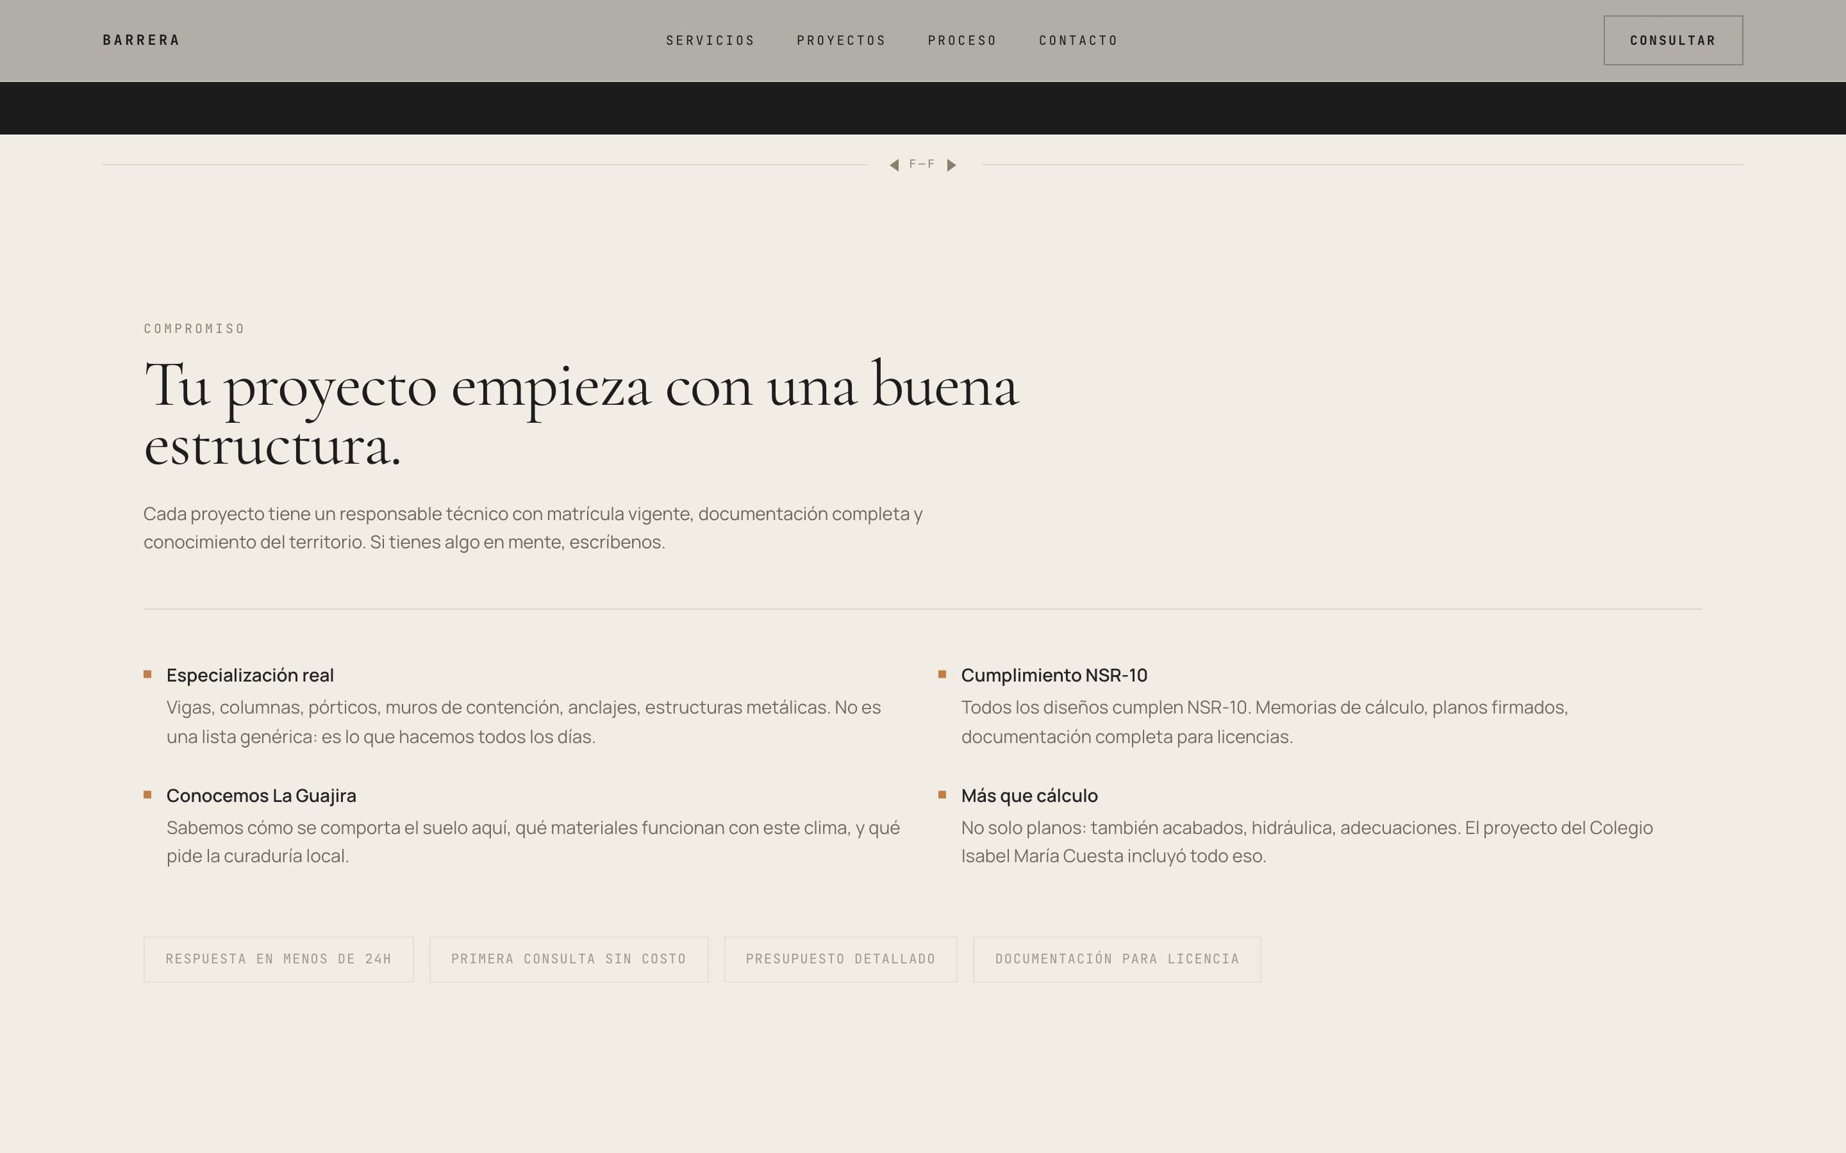The height and width of the screenshot is (1153, 1846).
Task: Go to the Proyectos section
Action: click(842, 40)
